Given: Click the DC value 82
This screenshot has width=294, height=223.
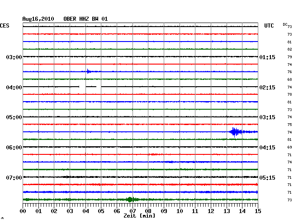Looking at the screenshot, I should pyautogui.click(x=289, y=49).
